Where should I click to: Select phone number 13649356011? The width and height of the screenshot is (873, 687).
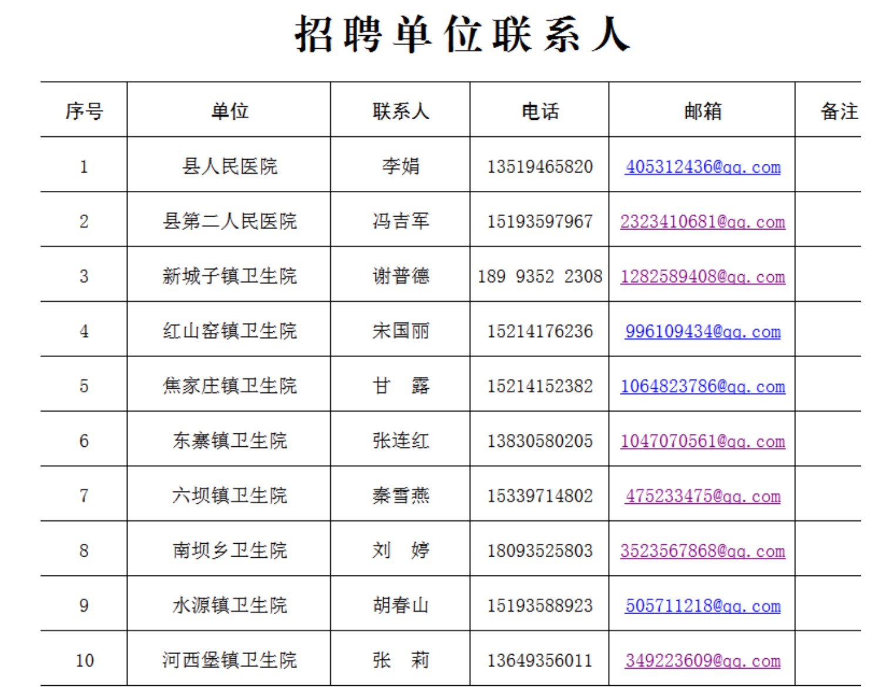click(x=540, y=660)
